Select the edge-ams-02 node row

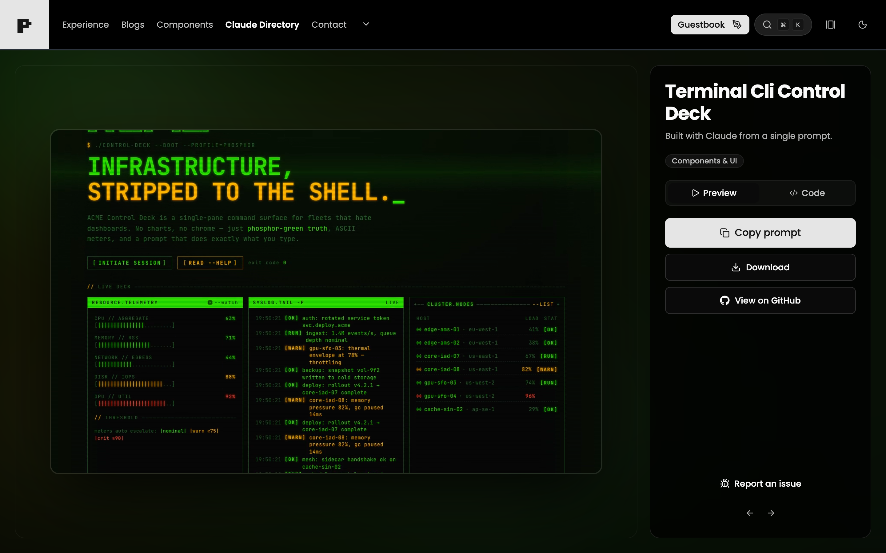[487, 343]
